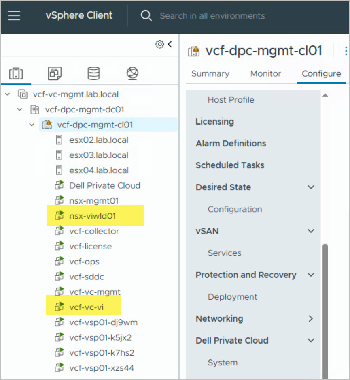Click VM icon beside vcf-vsp01-dj9wm

tap(59, 322)
